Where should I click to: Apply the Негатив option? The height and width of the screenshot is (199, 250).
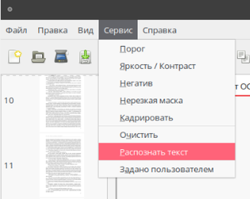coord(166,83)
